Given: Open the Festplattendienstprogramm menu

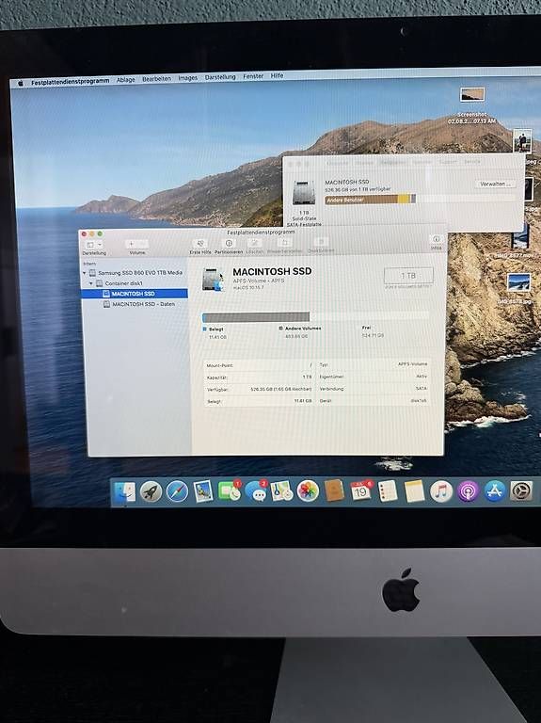Looking at the screenshot, I should click(70, 82).
